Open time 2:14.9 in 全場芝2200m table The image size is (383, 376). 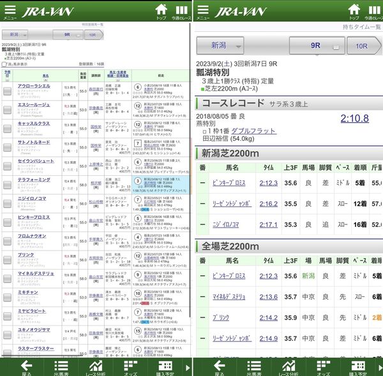pyautogui.click(x=269, y=338)
